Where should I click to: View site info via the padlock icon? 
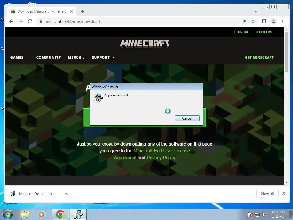(41, 21)
